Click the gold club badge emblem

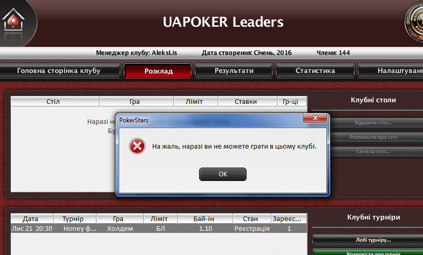[414, 23]
